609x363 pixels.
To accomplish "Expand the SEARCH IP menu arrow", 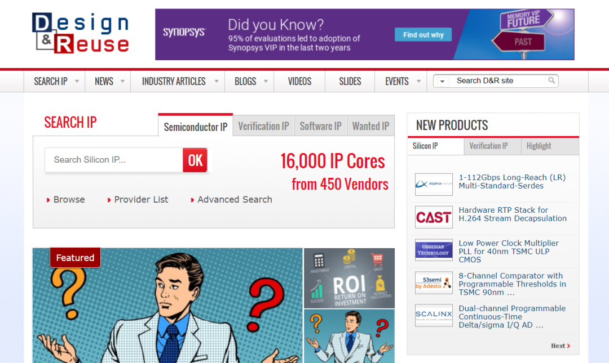I will (77, 82).
